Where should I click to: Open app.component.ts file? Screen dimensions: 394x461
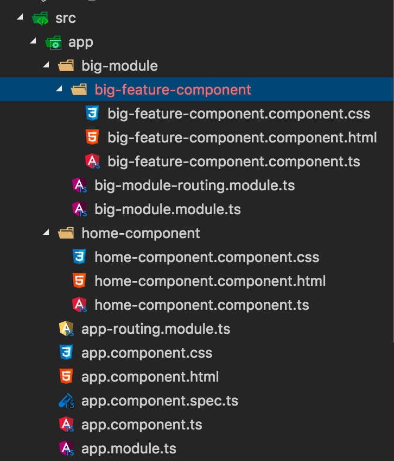(x=142, y=425)
